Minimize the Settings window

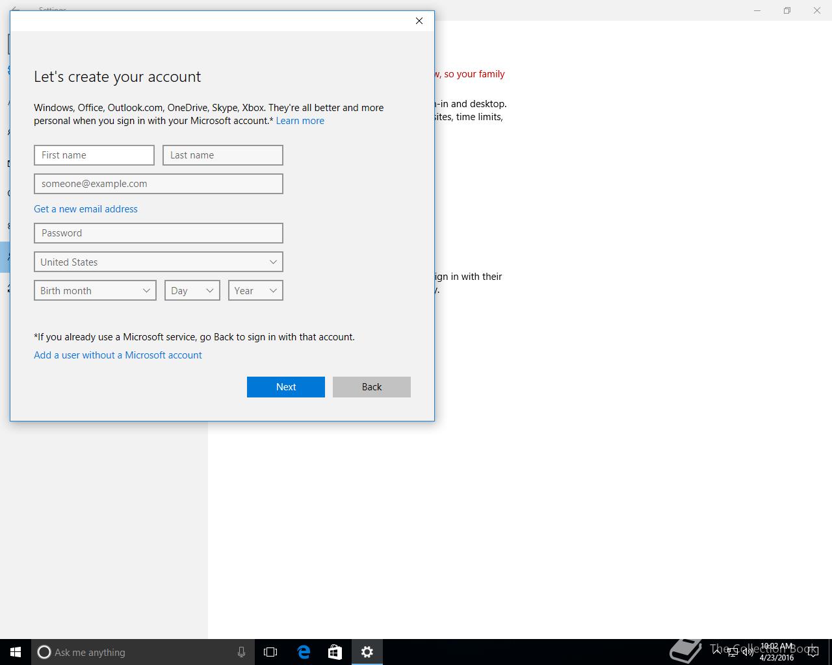click(757, 10)
